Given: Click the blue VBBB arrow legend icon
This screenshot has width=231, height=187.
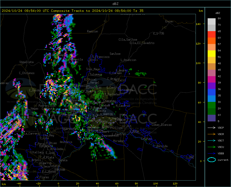Looking at the screenshot, I should click(x=211, y=154).
